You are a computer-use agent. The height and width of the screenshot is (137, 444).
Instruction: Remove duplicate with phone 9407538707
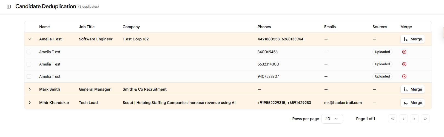click(x=404, y=76)
